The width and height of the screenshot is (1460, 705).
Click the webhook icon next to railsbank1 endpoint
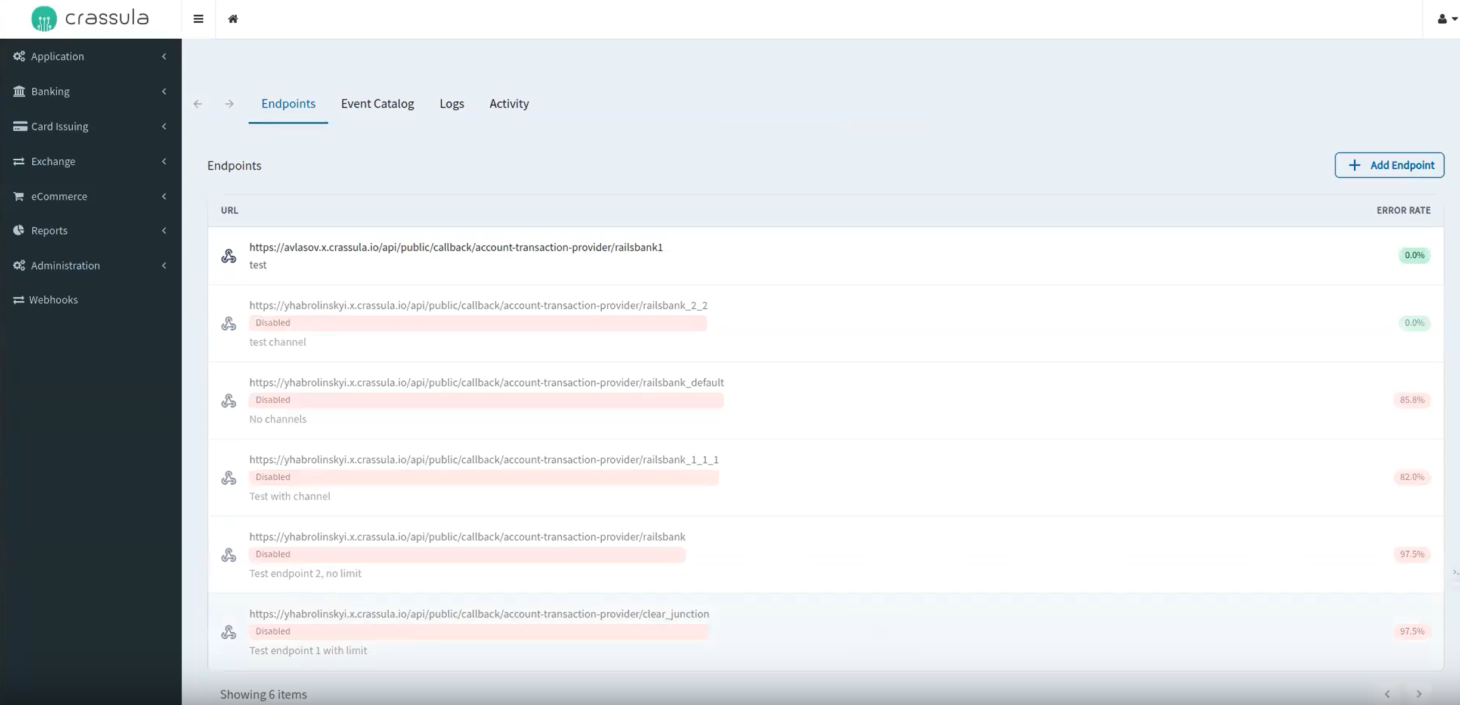click(x=229, y=255)
